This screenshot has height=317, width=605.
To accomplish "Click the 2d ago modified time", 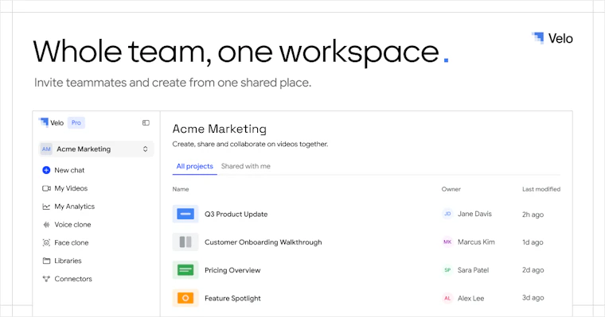I will coord(533,270).
